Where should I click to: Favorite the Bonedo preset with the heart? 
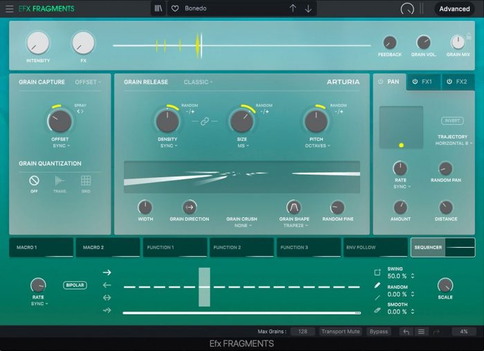[175, 8]
